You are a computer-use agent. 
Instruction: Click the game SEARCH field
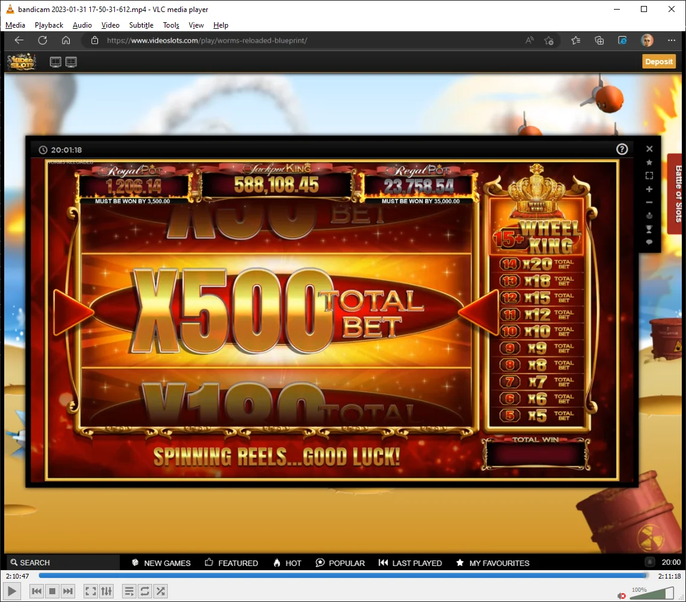tap(64, 563)
